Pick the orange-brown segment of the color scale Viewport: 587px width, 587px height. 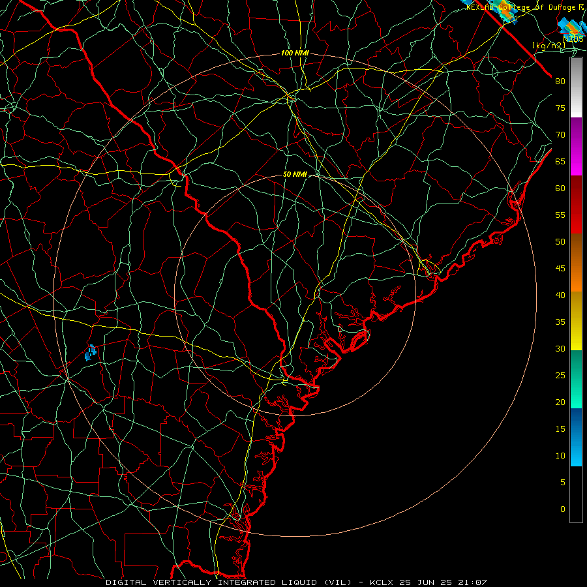(576, 263)
